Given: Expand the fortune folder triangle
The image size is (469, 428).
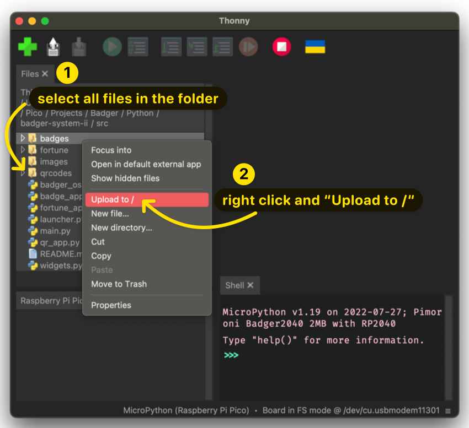Looking at the screenshot, I should click(23, 150).
